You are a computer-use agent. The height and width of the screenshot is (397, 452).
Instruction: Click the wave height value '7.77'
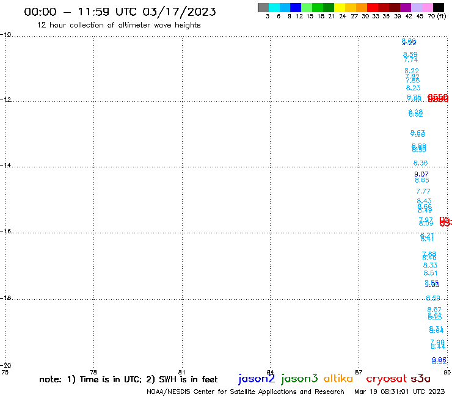pos(423,191)
